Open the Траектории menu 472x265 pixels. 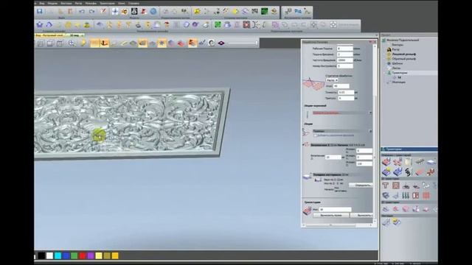(x=107, y=3)
